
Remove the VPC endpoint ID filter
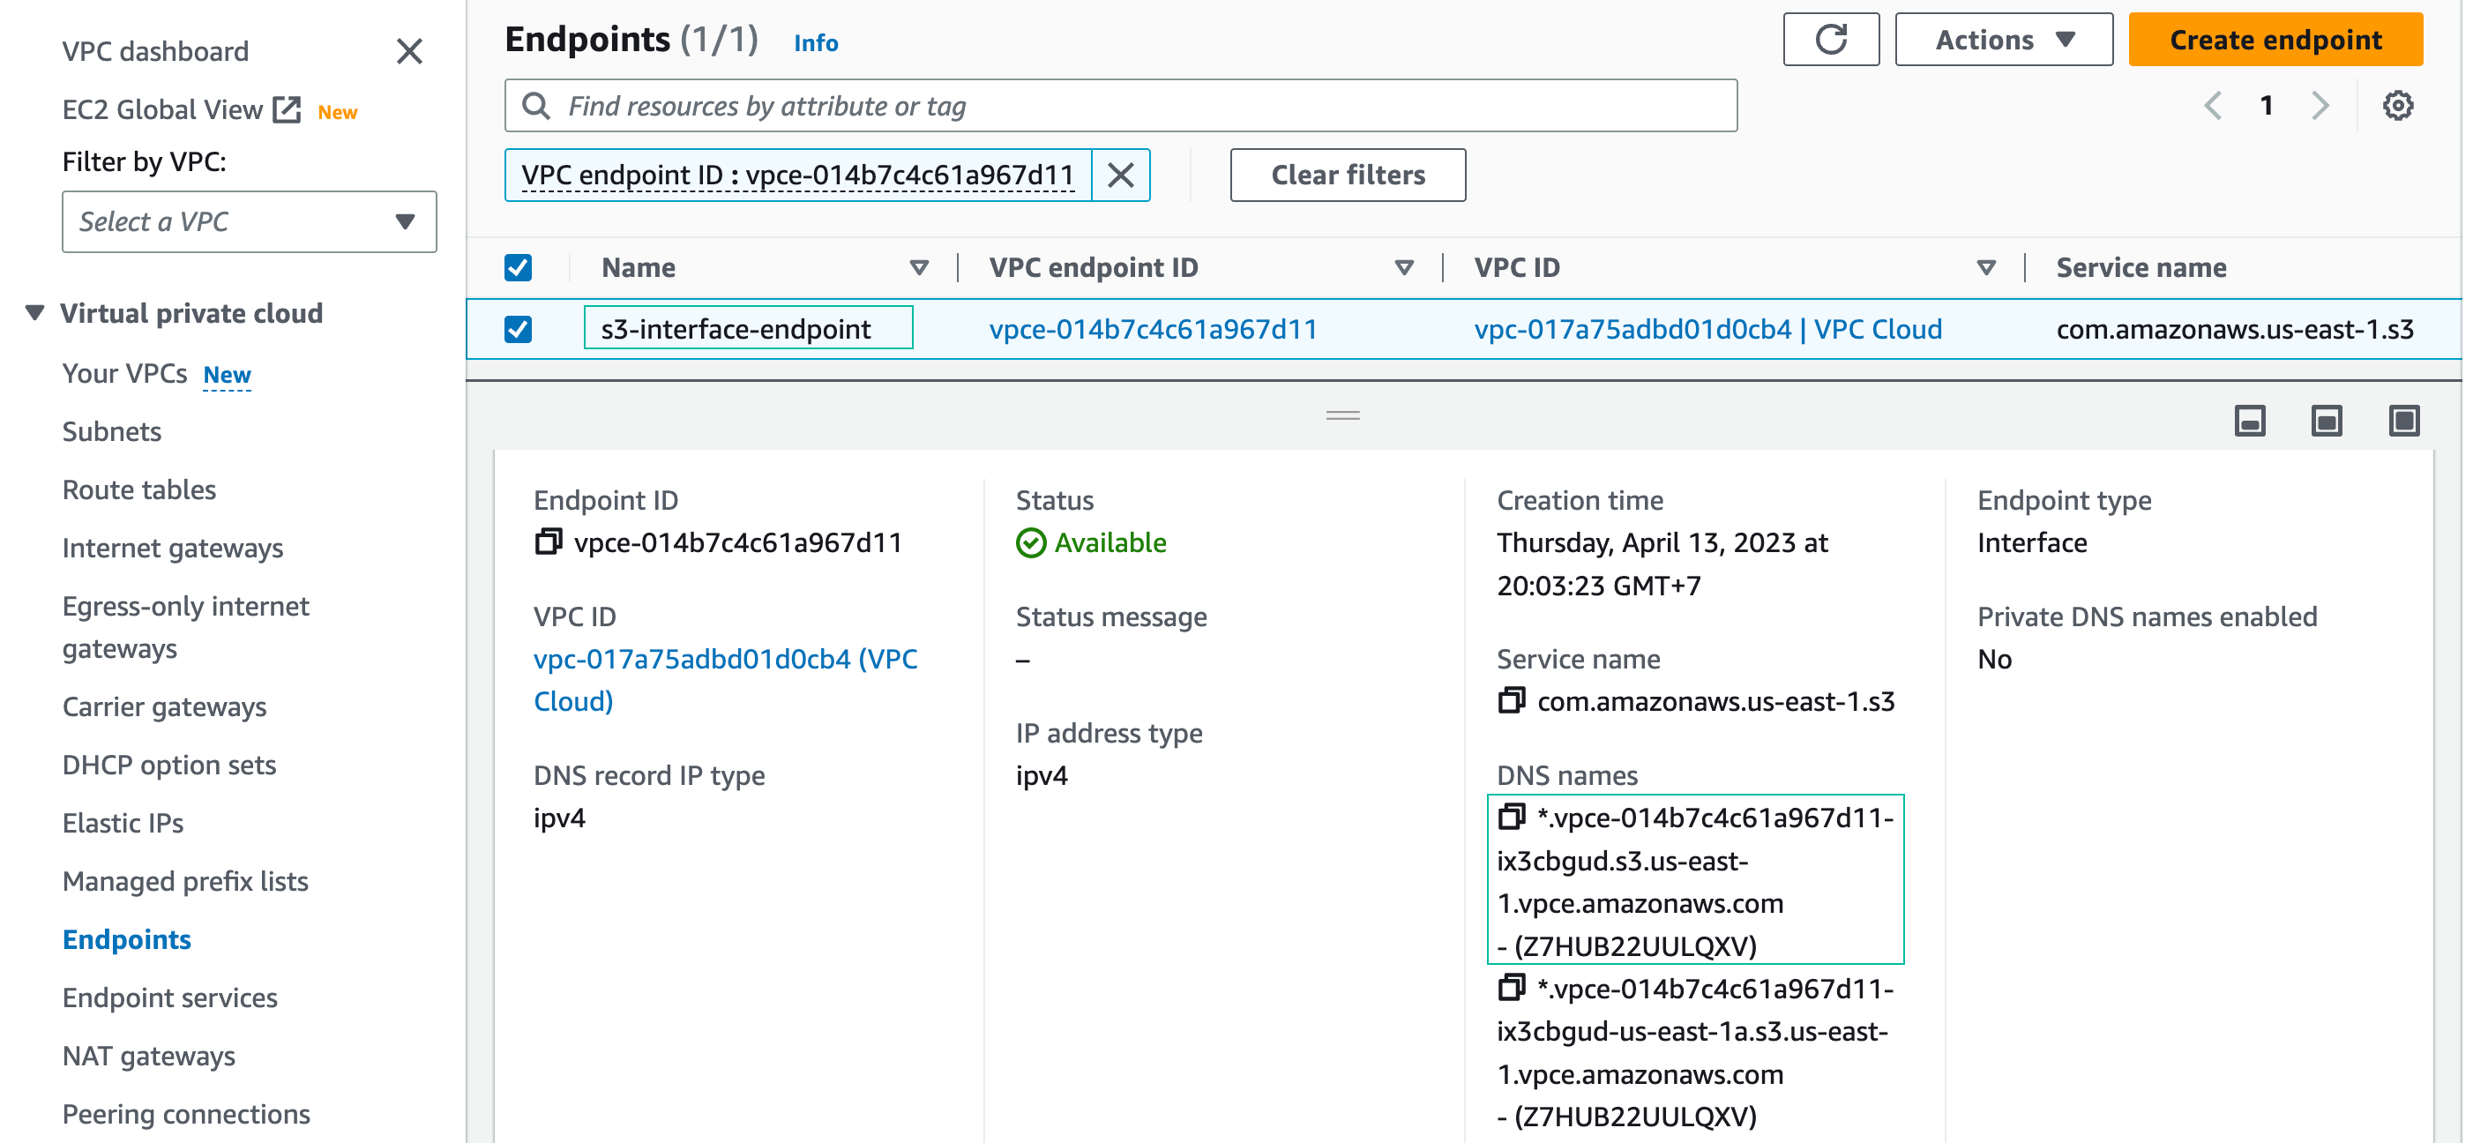1120,175
